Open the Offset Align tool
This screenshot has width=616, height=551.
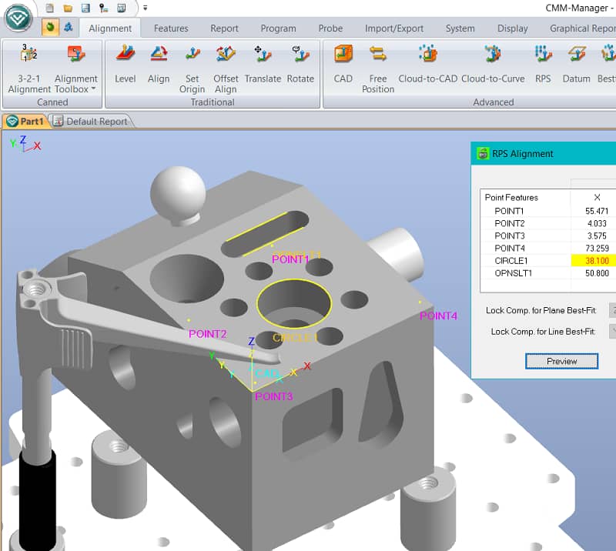pyautogui.click(x=226, y=55)
